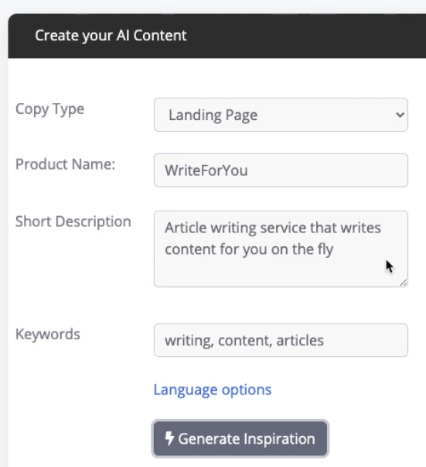Click the Generate Inspiration button
Screen dimensions: 426x467
240,438
